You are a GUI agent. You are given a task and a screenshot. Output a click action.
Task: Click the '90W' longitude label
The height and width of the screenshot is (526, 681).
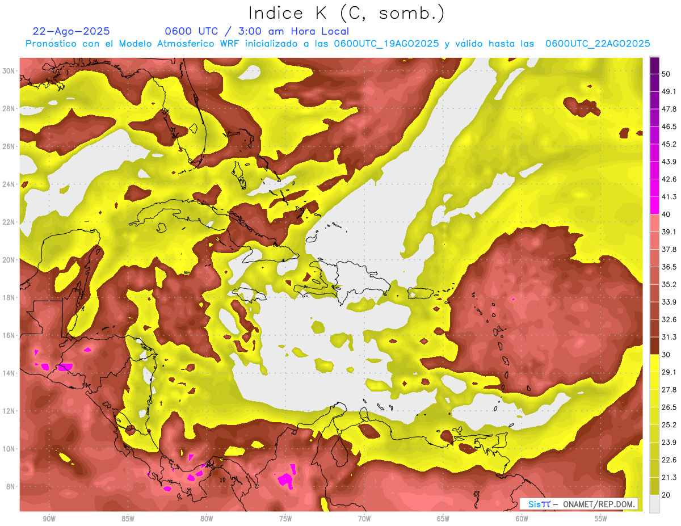pos(49,519)
